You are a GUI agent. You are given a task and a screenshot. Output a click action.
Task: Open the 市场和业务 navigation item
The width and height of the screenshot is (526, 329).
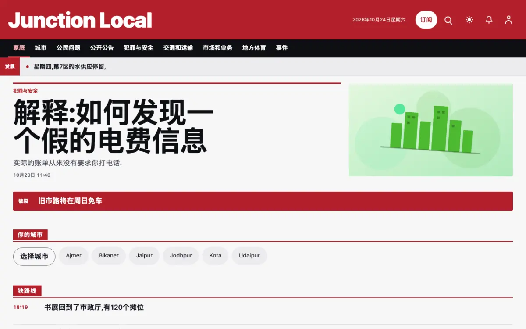tap(217, 48)
